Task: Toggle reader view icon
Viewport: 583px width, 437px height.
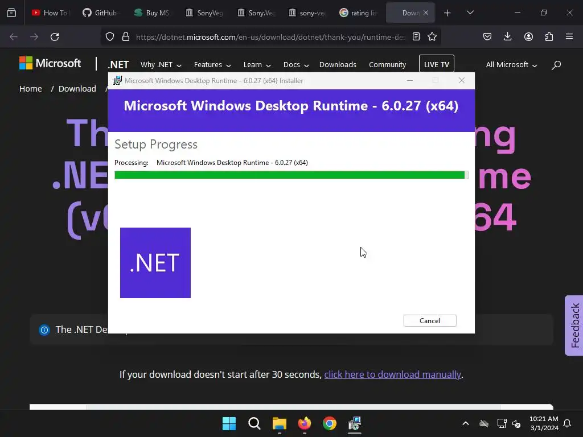Action: pyautogui.click(x=416, y=37)
